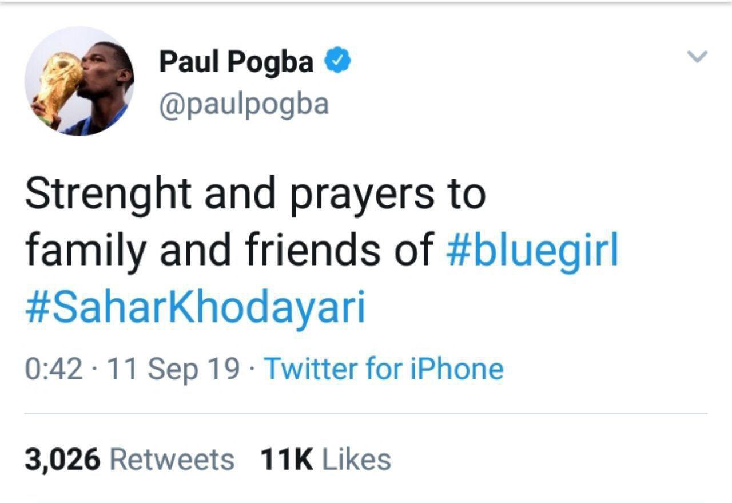Click the blue verified badge icon
This screenshot has height=503, width=732.
[338, 61]
